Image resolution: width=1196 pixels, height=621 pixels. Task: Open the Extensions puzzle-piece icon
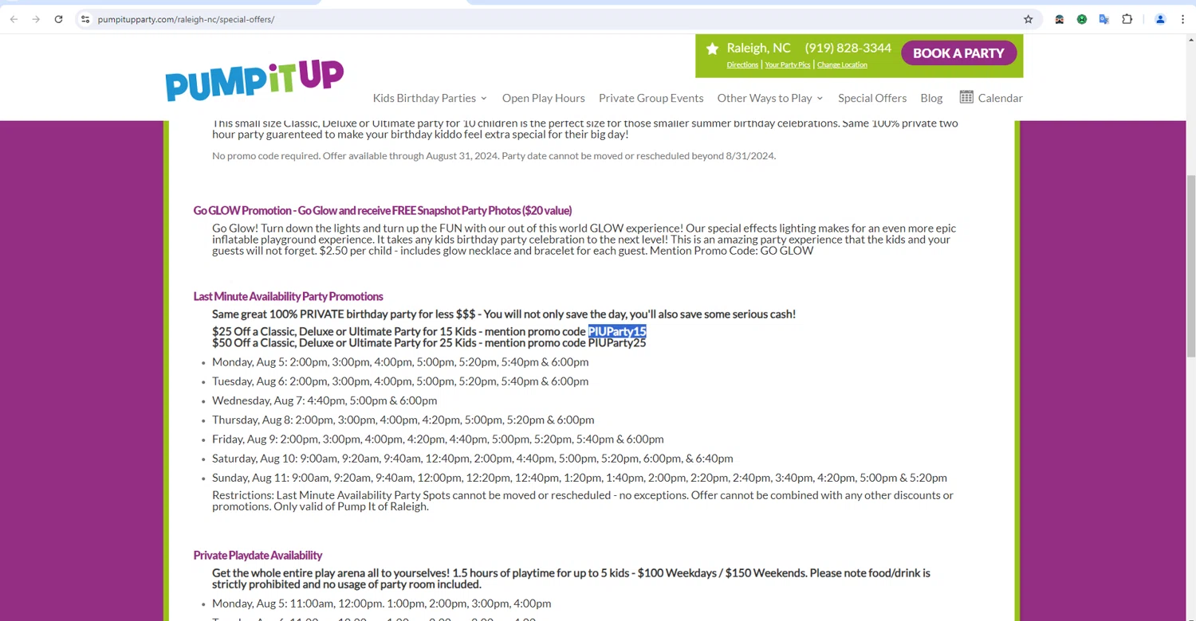coord(1127,19)
